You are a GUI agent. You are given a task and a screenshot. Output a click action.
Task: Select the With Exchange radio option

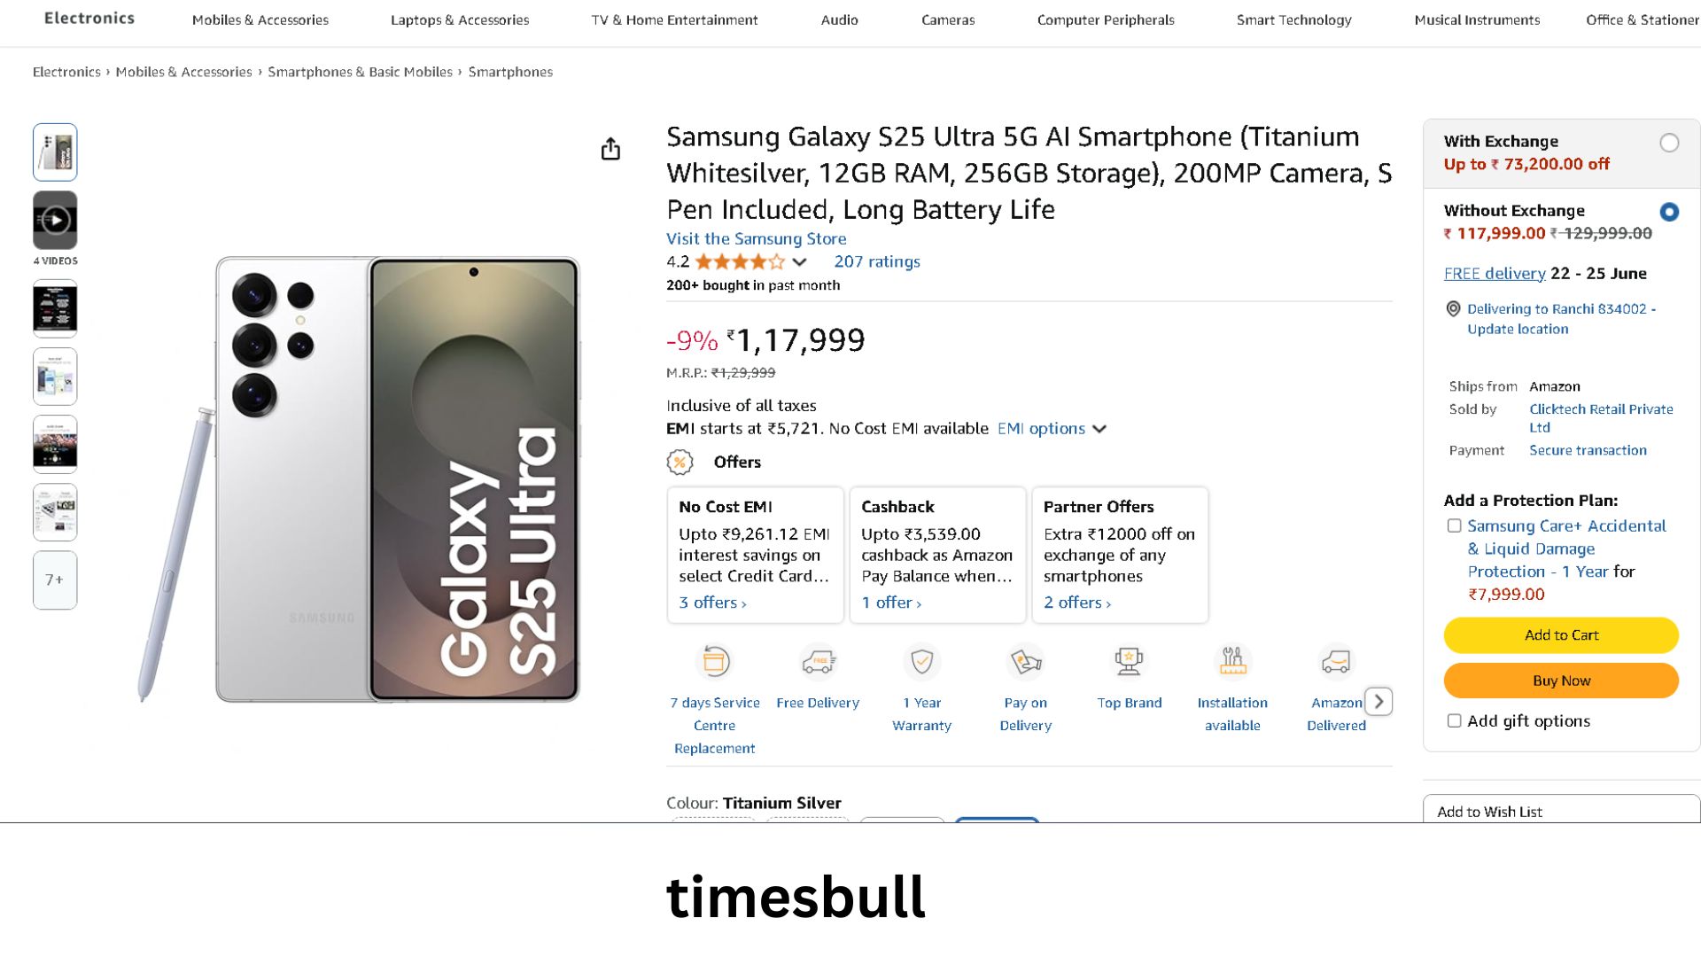coord(1669,143)
